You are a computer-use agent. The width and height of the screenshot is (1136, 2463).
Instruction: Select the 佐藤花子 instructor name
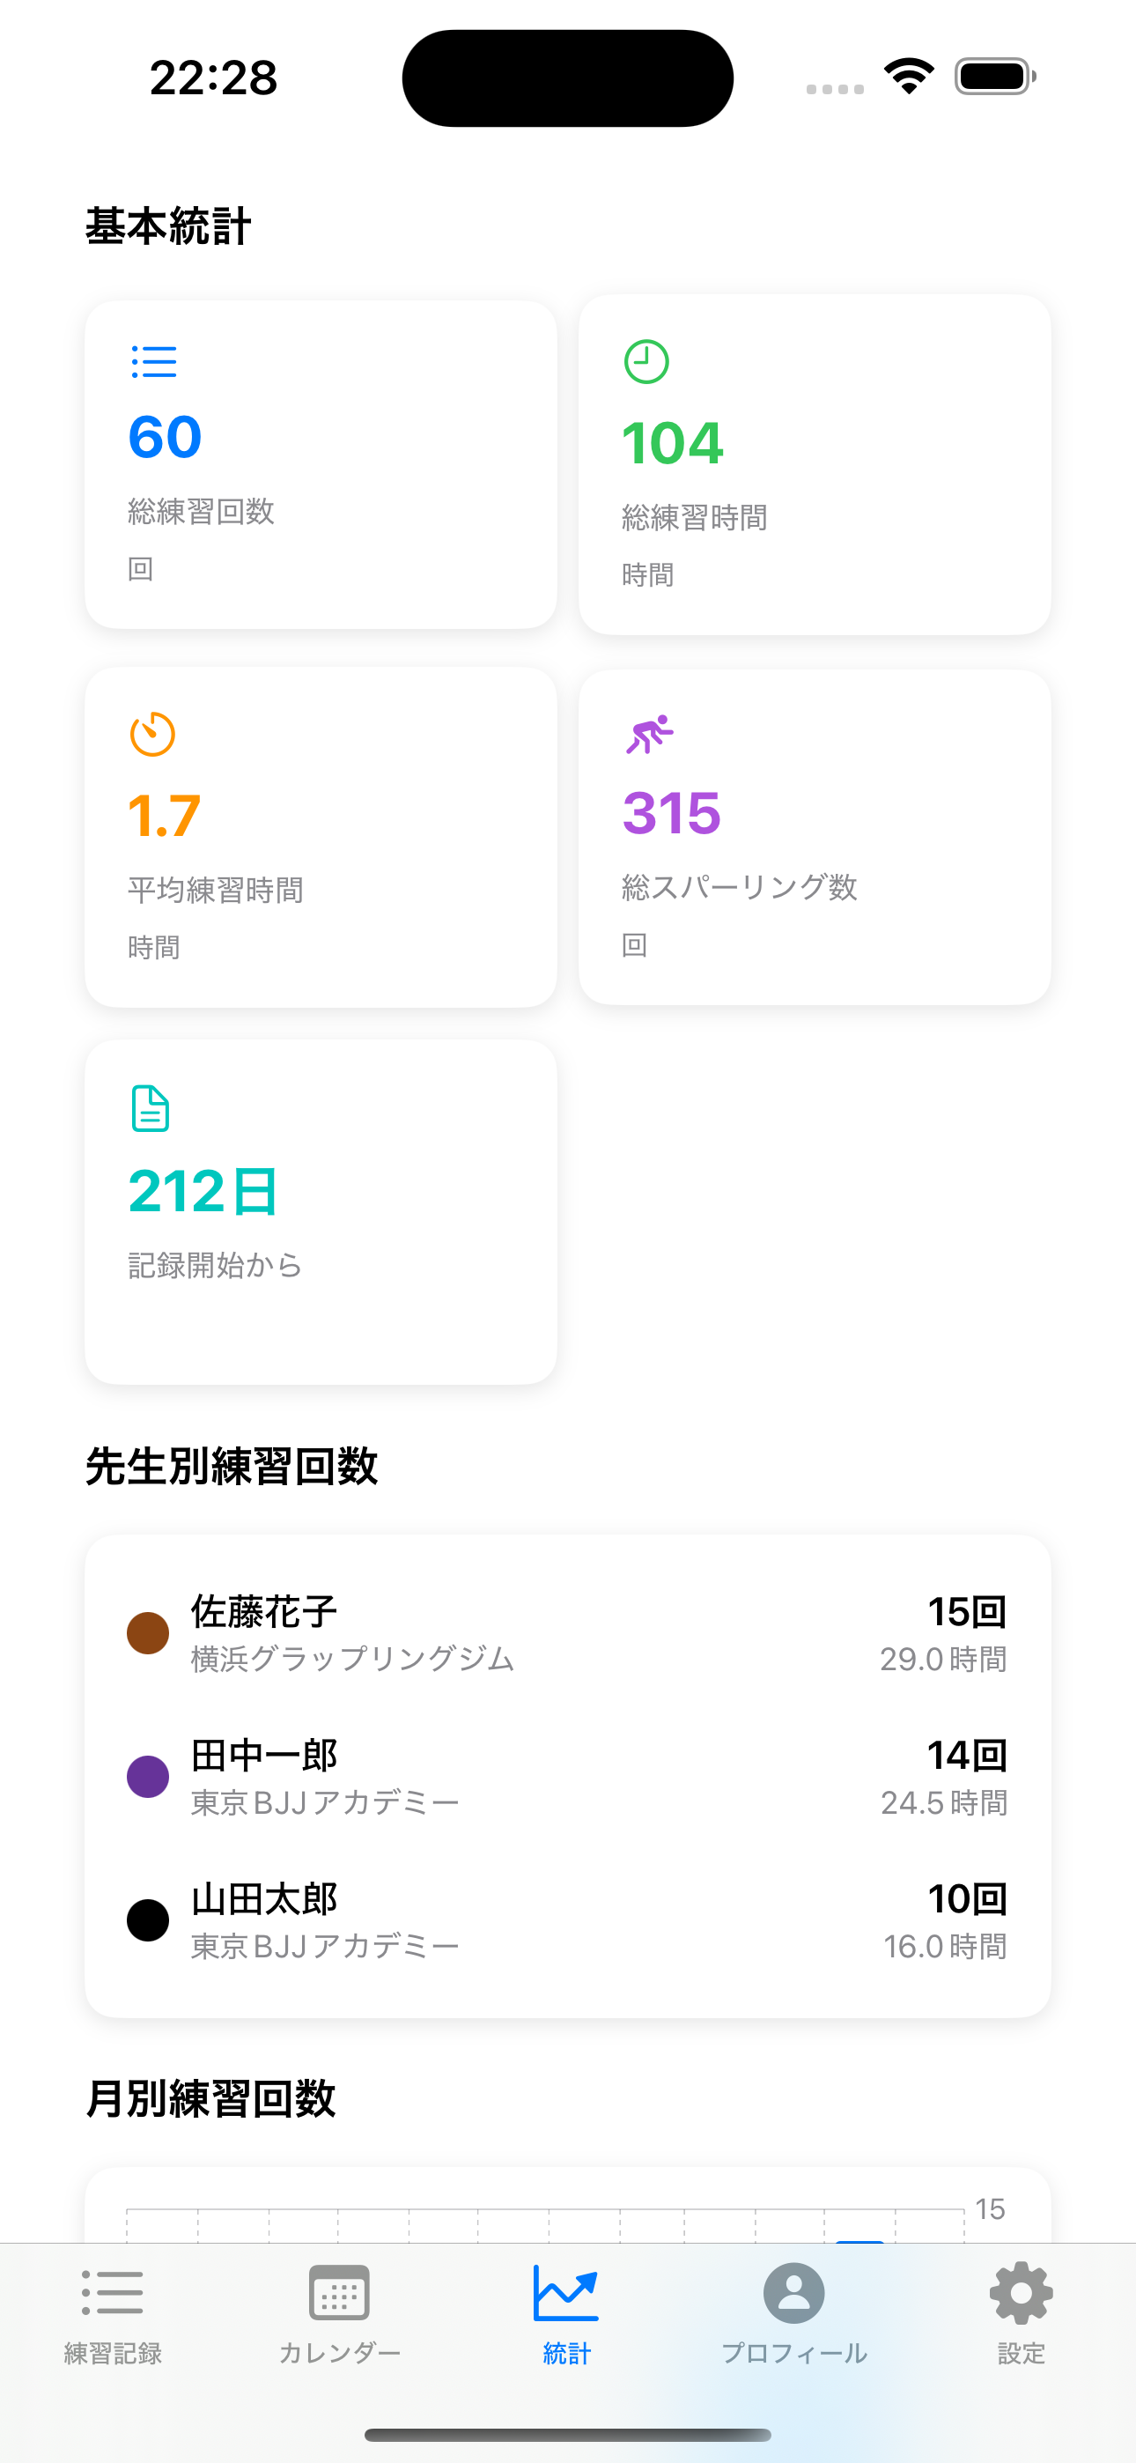[x=264, y=1612]
